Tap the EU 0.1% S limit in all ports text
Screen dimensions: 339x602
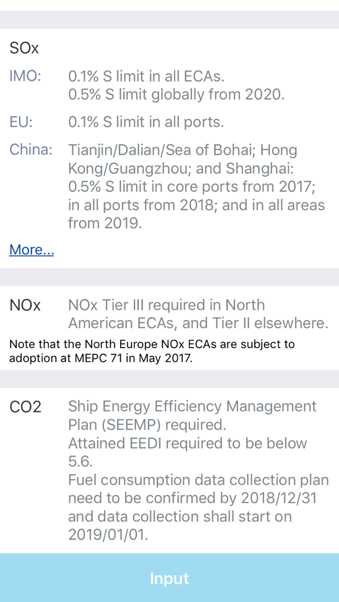click(146, 122)
